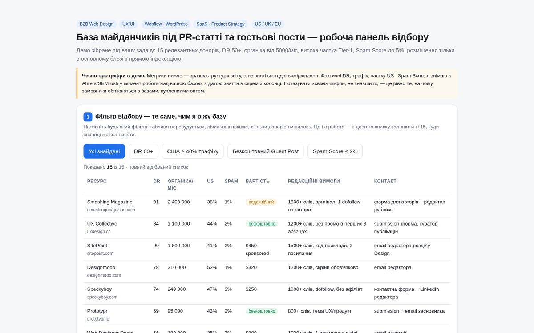
Task: Click the '38%' US share for Smashing Magazine
Action: coord(212,202)
